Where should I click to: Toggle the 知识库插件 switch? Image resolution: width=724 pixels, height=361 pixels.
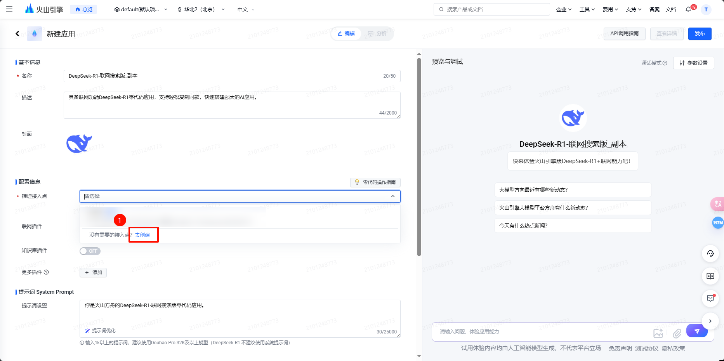pos(90,251)
